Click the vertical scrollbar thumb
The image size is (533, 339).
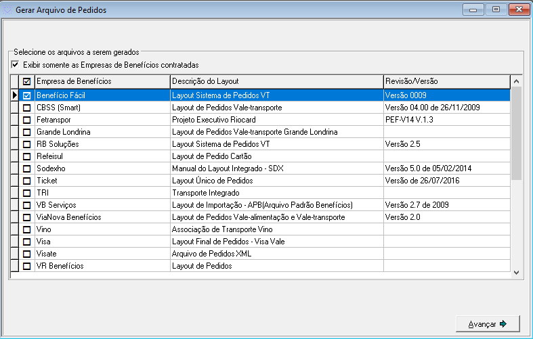coord(516,132)
